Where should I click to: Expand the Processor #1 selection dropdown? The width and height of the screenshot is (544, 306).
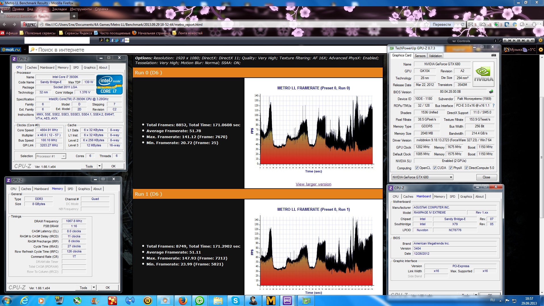(x=64, y=156)
